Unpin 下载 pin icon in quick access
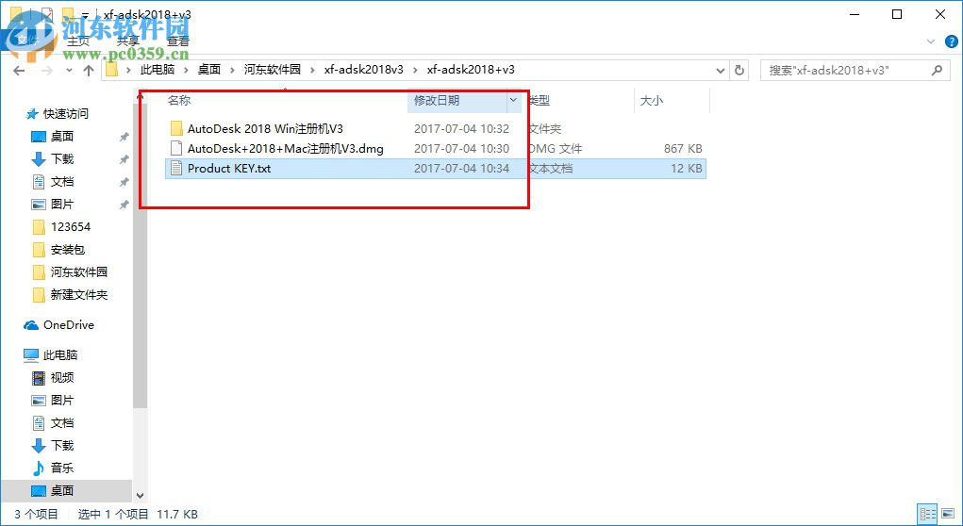 tap(124, 159)
